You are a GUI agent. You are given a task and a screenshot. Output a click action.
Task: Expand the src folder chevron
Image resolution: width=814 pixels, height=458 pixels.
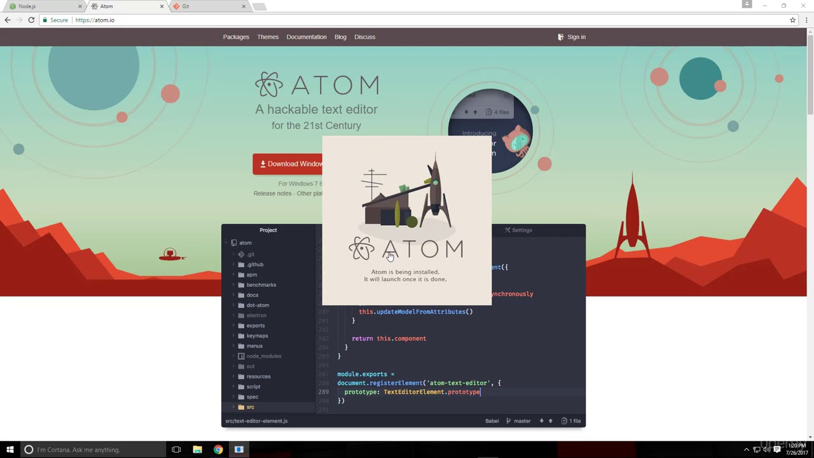click(x=233, y=407)
